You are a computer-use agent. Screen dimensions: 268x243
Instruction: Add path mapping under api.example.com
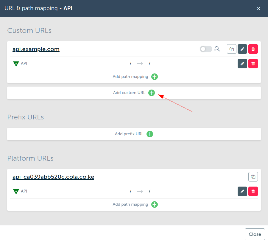155,77
